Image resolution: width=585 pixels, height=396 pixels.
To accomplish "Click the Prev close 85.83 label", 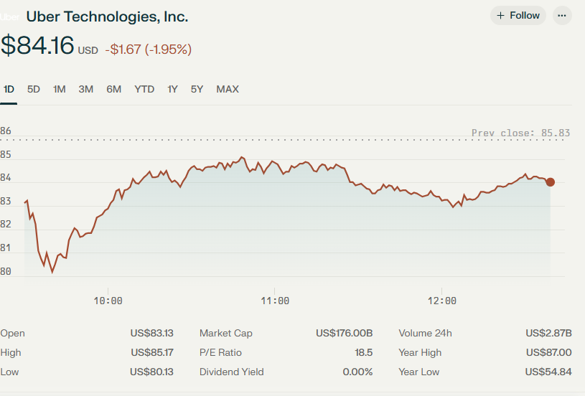I will 521,133.
